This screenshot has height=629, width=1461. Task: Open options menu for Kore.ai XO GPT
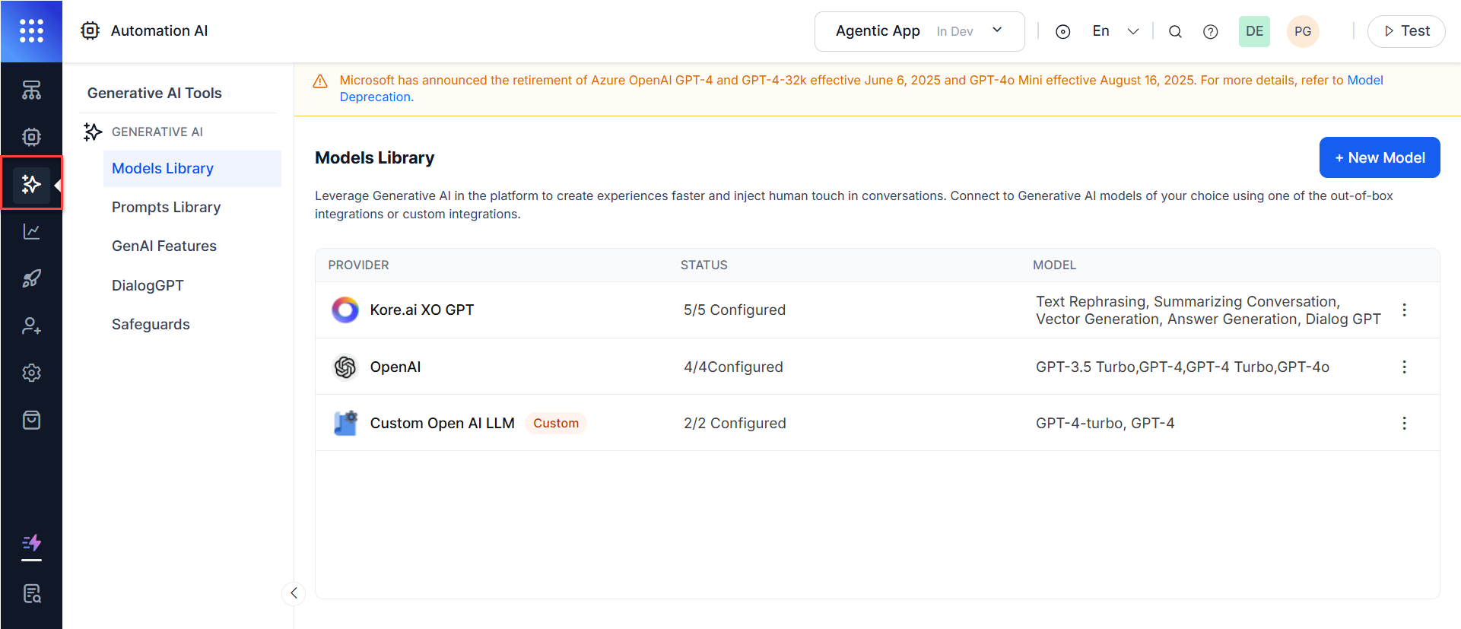coord(1404,310)
